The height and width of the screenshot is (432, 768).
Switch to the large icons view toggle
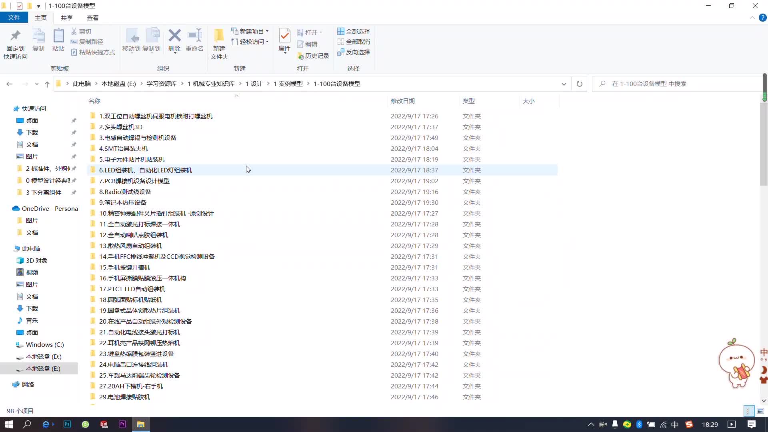click(760, 411)
